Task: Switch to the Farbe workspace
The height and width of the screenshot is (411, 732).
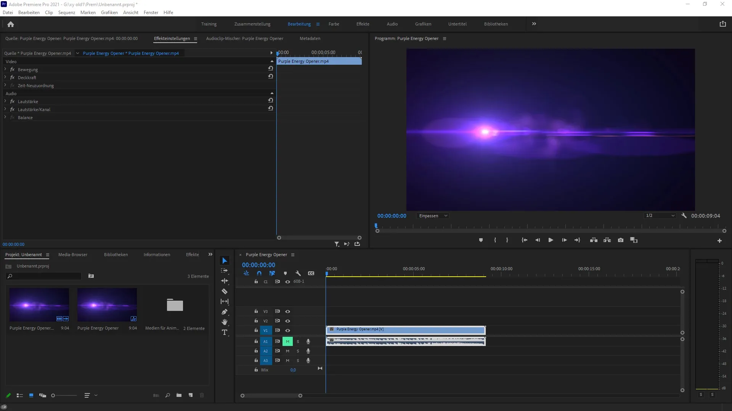Action: coord(334,24)
